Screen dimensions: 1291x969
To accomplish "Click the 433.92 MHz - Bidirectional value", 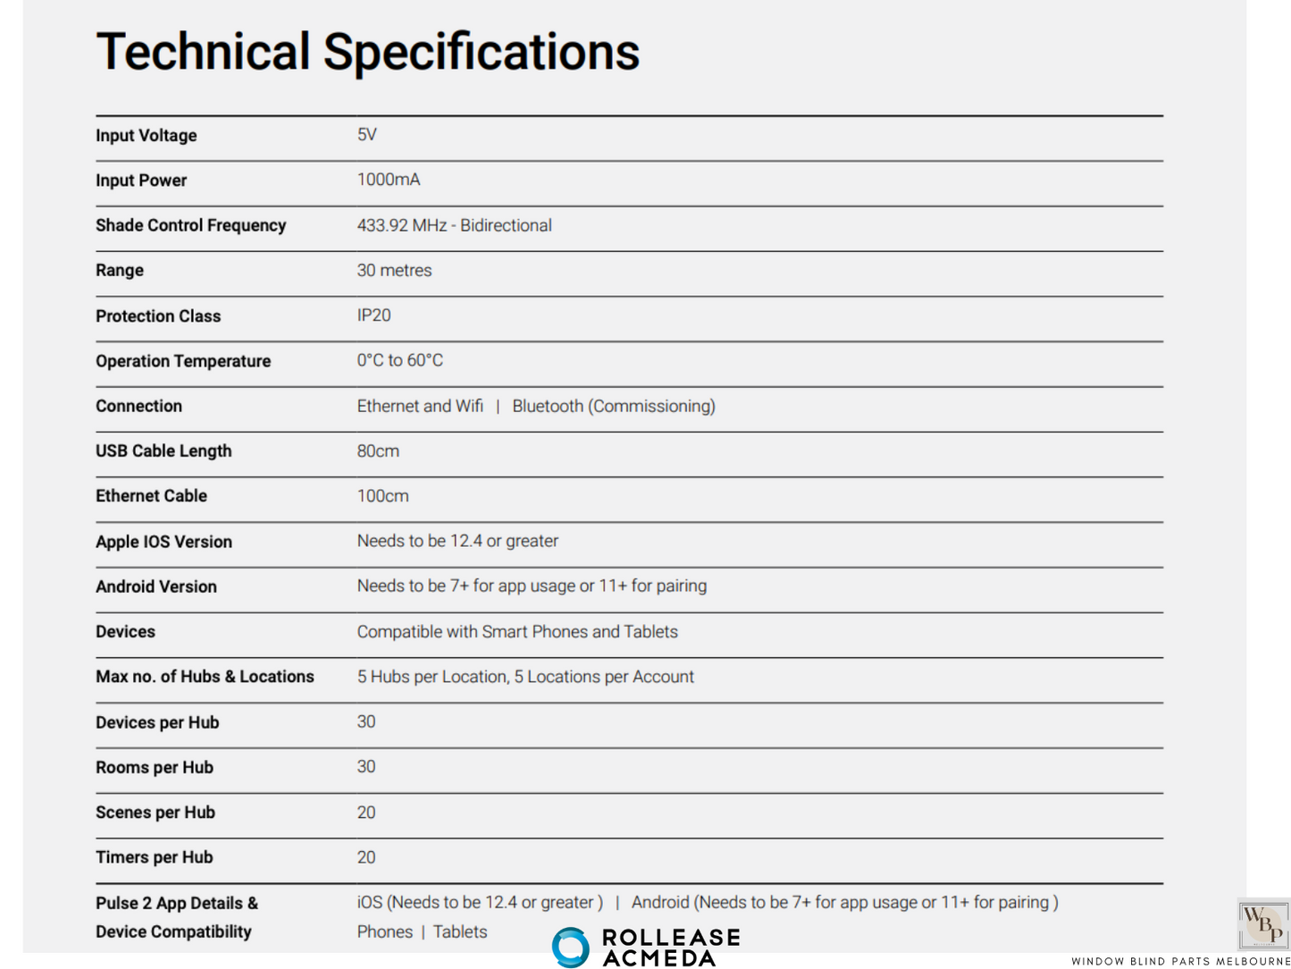I will [x=454, y=225].
